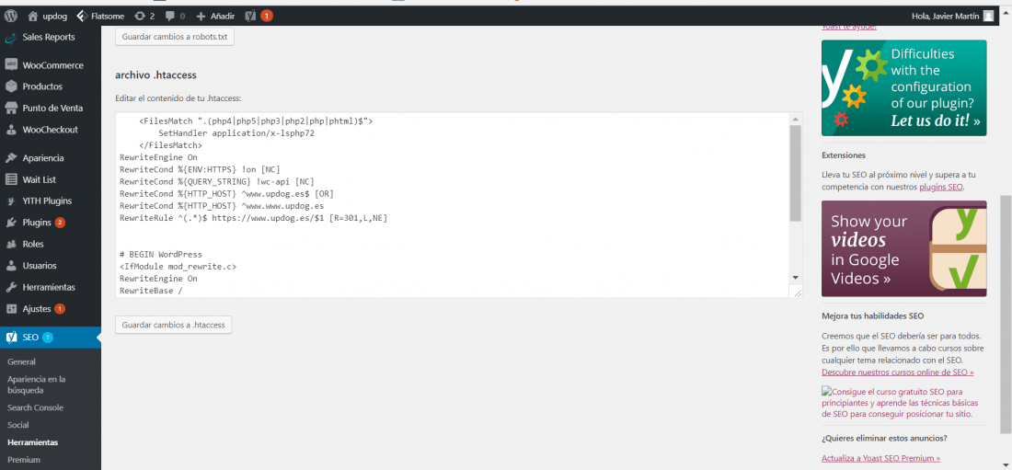Click the '# BEGIN WordPress' line
The width and height of the screenshot is (1012, 470).
pyautogui.click(x=161, y=255)
